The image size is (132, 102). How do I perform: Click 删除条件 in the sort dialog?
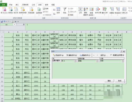72,55
